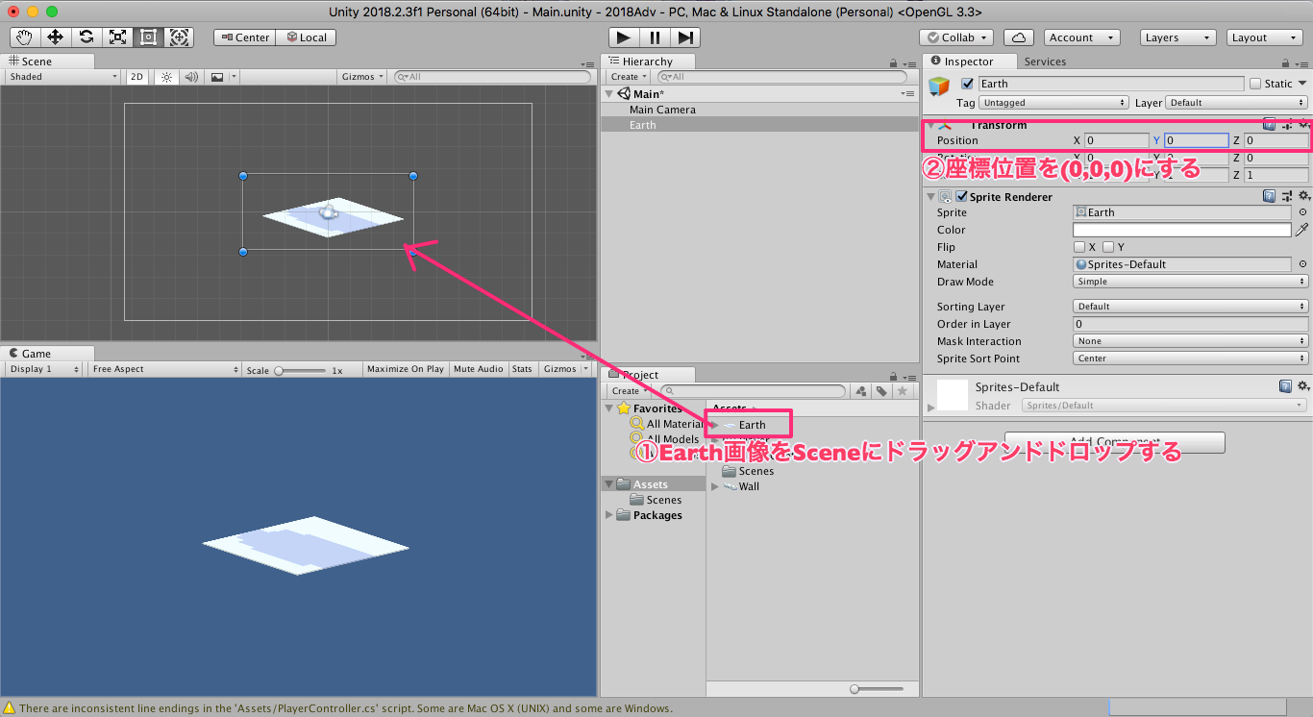
Task: Click the Local coordinate toggle button
Action: click(x=306, y=37)
